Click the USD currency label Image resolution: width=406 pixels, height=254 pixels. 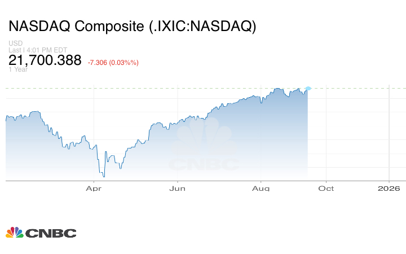tap(15, 43)
